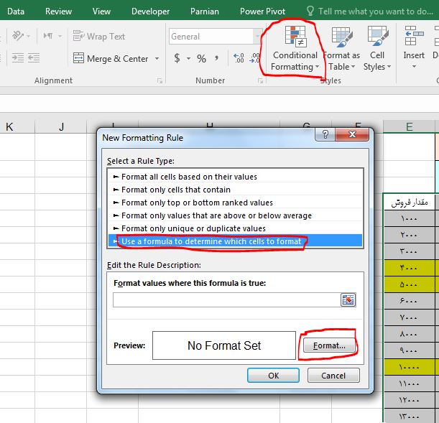
Task: Select the yellow cell containing ۱۰۰۰۰
Action: [x=409, y=367]
